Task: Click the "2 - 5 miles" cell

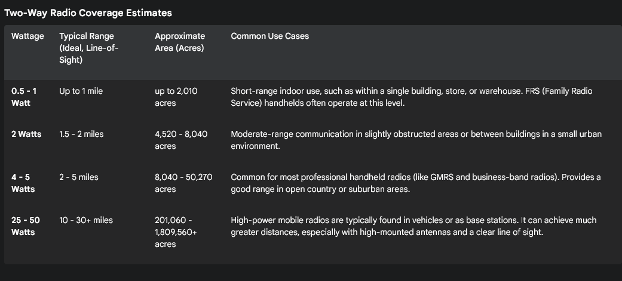Action: click(x=79, y=178)
